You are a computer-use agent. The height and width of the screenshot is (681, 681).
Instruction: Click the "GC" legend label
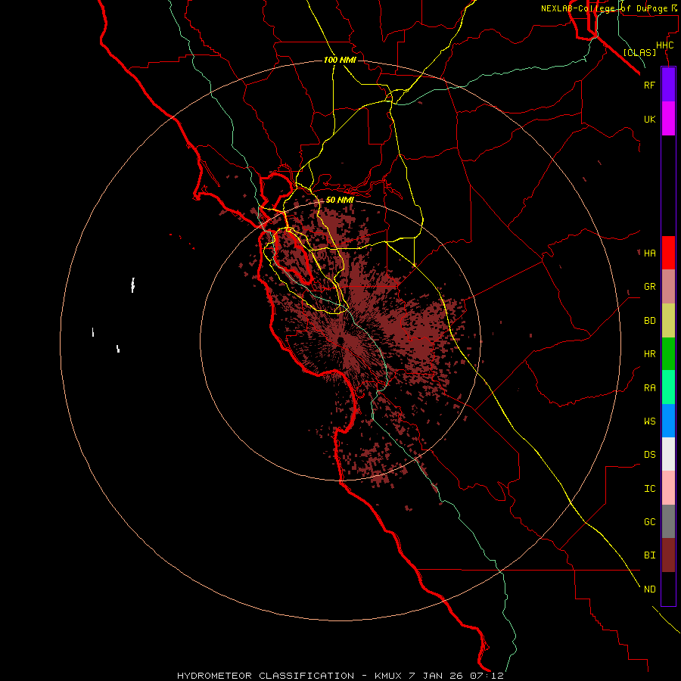(649, 522)
